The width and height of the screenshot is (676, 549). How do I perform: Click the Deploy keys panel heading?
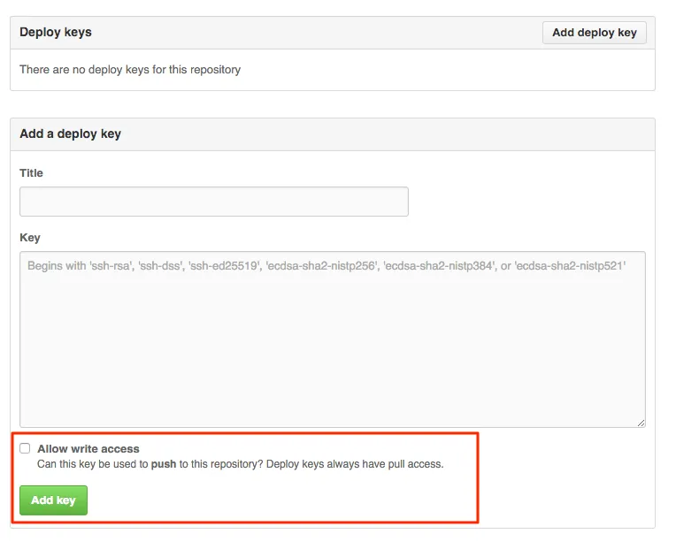[56, 33]
